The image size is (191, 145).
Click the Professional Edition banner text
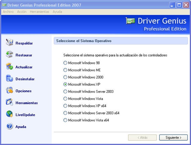165,29
